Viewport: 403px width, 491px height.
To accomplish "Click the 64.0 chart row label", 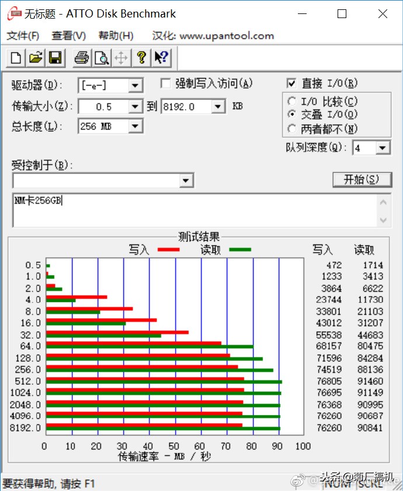I will (31, 346).
